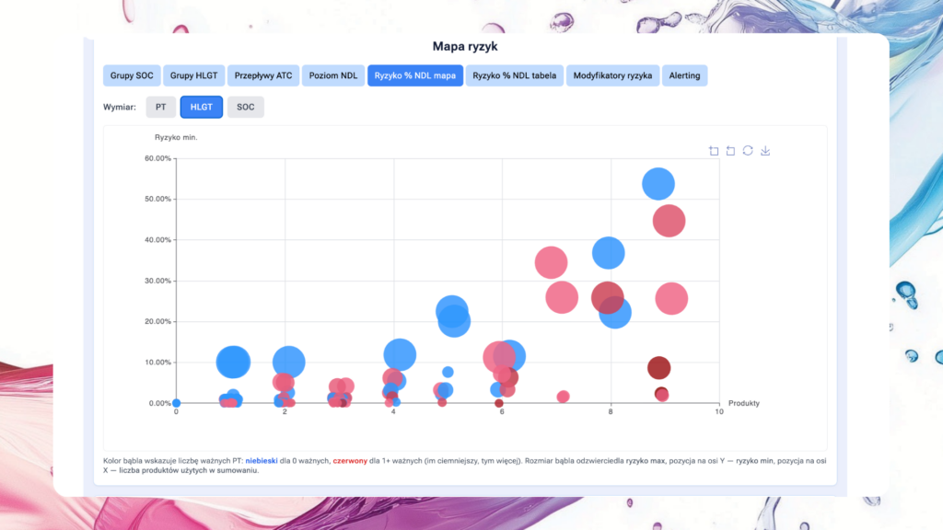The width and height of the screenshot is (943, 530).
Task: Select the Ryzyko % NDL mapa tab
Action: pos(414,75)
